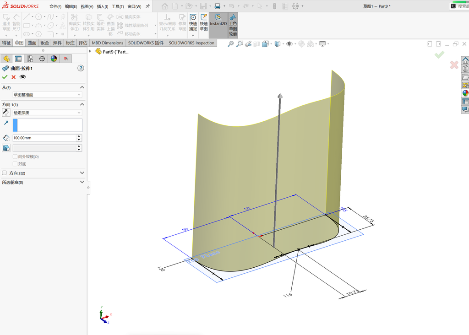Click the Zoom to Fit icon
Image resolution: width=469 pixels, height=335 pixels.
(x=230, y=44)
